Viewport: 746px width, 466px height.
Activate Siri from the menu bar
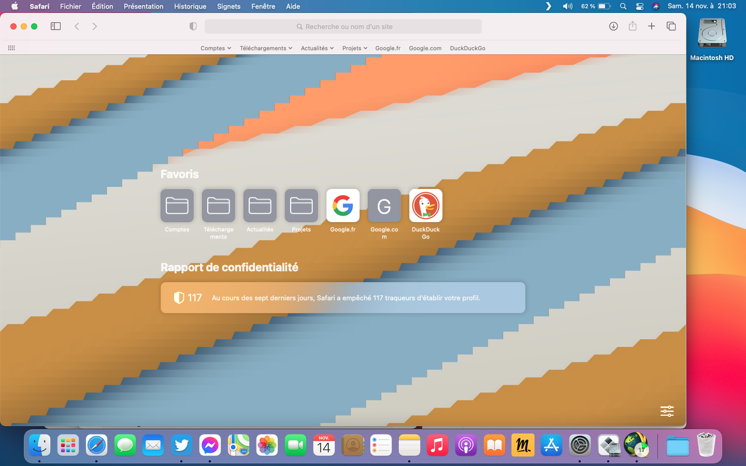pyautogui.click(x=656, y=6)
